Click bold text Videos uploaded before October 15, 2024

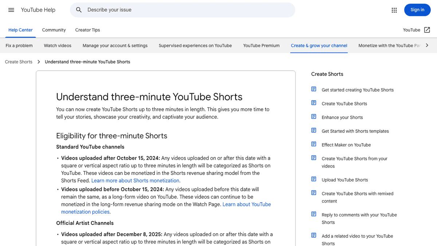(x=113, y=190)
